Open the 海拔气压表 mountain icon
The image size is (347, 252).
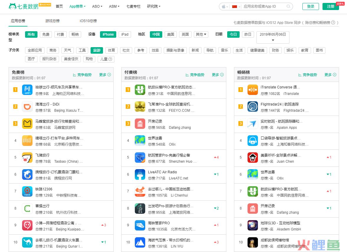click(x=140, y=243)
